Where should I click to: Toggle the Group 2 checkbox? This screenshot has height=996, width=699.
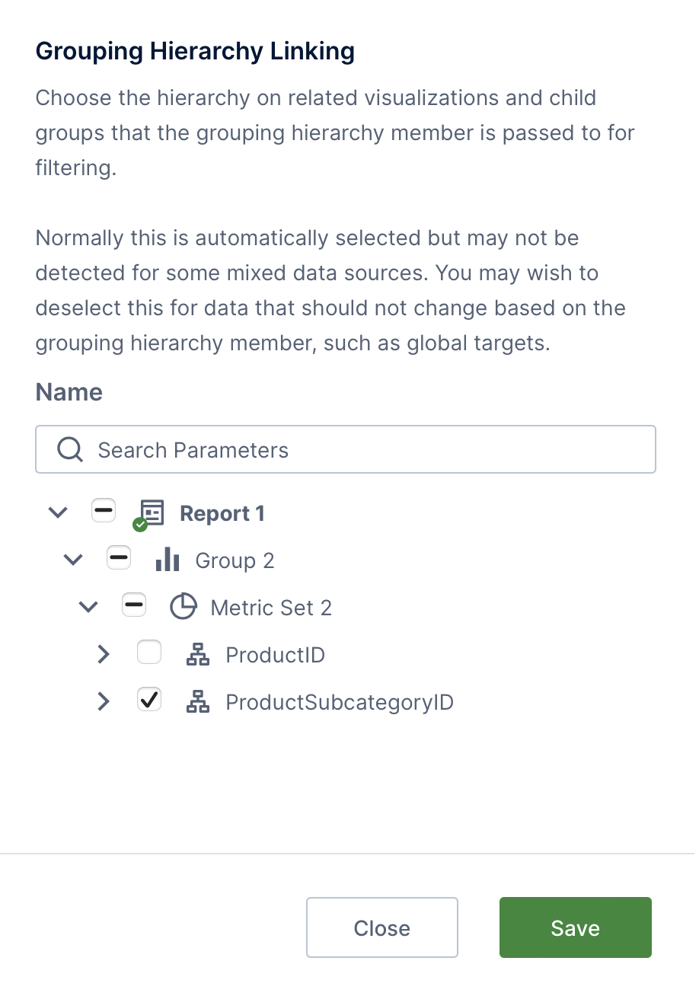119,558
